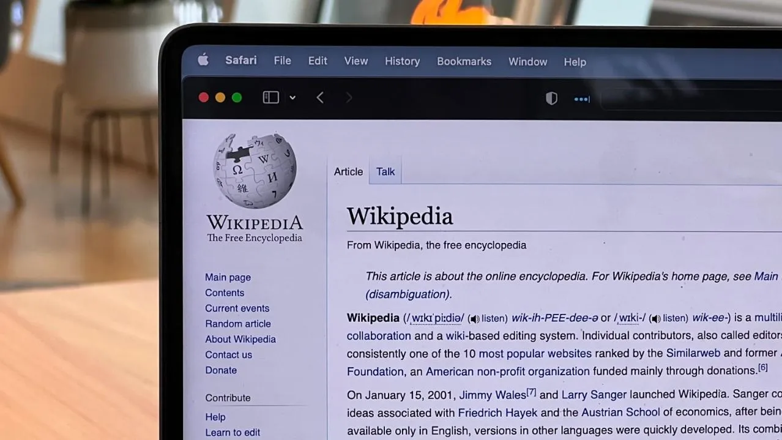Click the blue dots extension icon
The image size is (782, 440).
[582, 99]
